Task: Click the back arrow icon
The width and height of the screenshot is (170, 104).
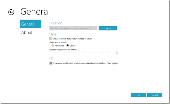Action: pos(11,12)
